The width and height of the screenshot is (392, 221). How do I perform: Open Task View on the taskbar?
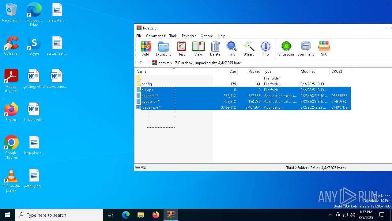110,215
